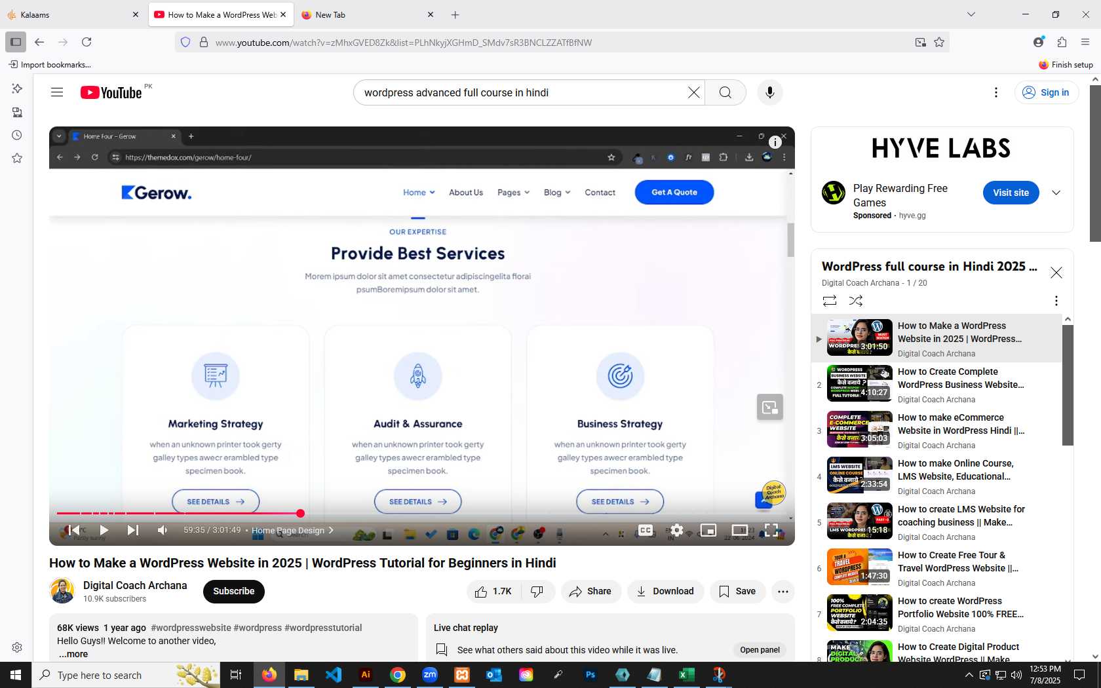
Task: Expand the description with ...more
Action: click(x=73, y=654)
